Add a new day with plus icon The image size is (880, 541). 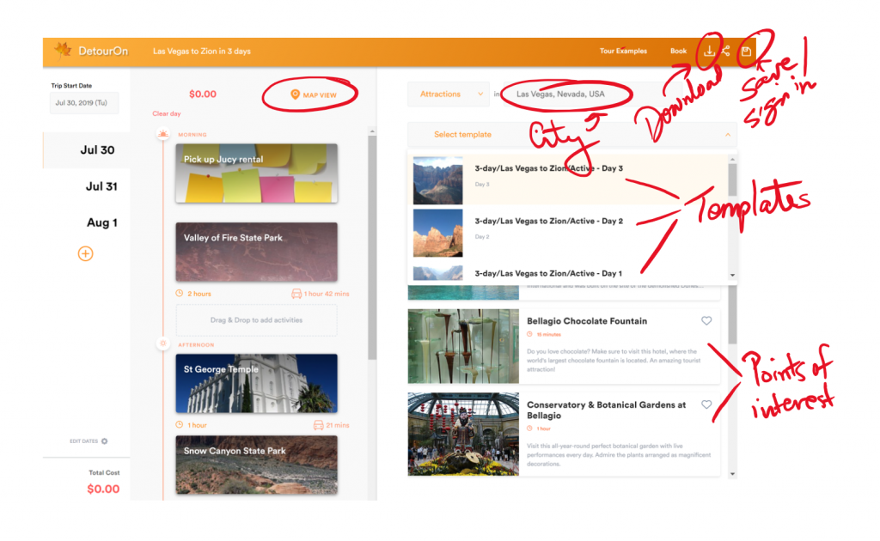85,253
